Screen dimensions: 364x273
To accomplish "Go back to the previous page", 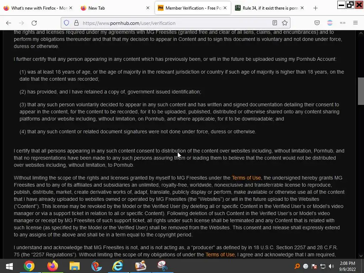I will coord(9,23).
